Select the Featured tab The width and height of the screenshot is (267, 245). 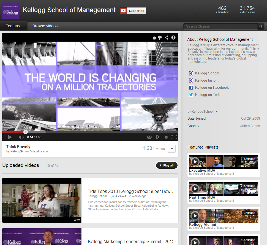tap(13, 26)
